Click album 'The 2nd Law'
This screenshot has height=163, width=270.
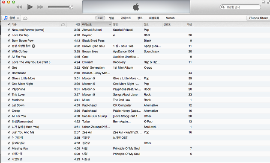122,100
